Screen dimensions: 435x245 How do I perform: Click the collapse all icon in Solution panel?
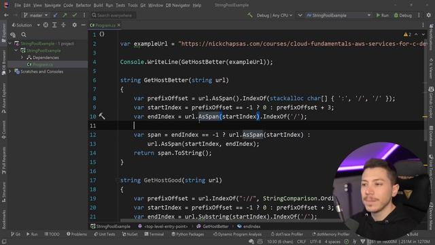click(x=63, y=25)
